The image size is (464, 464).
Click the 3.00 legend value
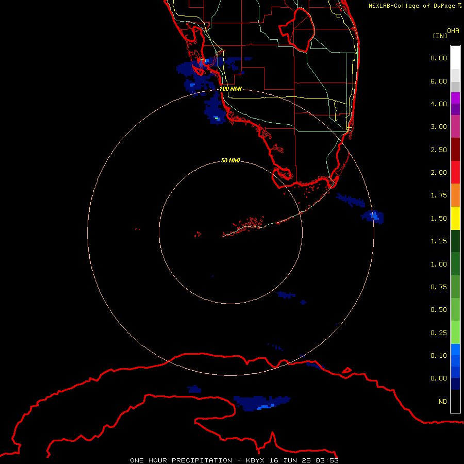coord(439,127)
